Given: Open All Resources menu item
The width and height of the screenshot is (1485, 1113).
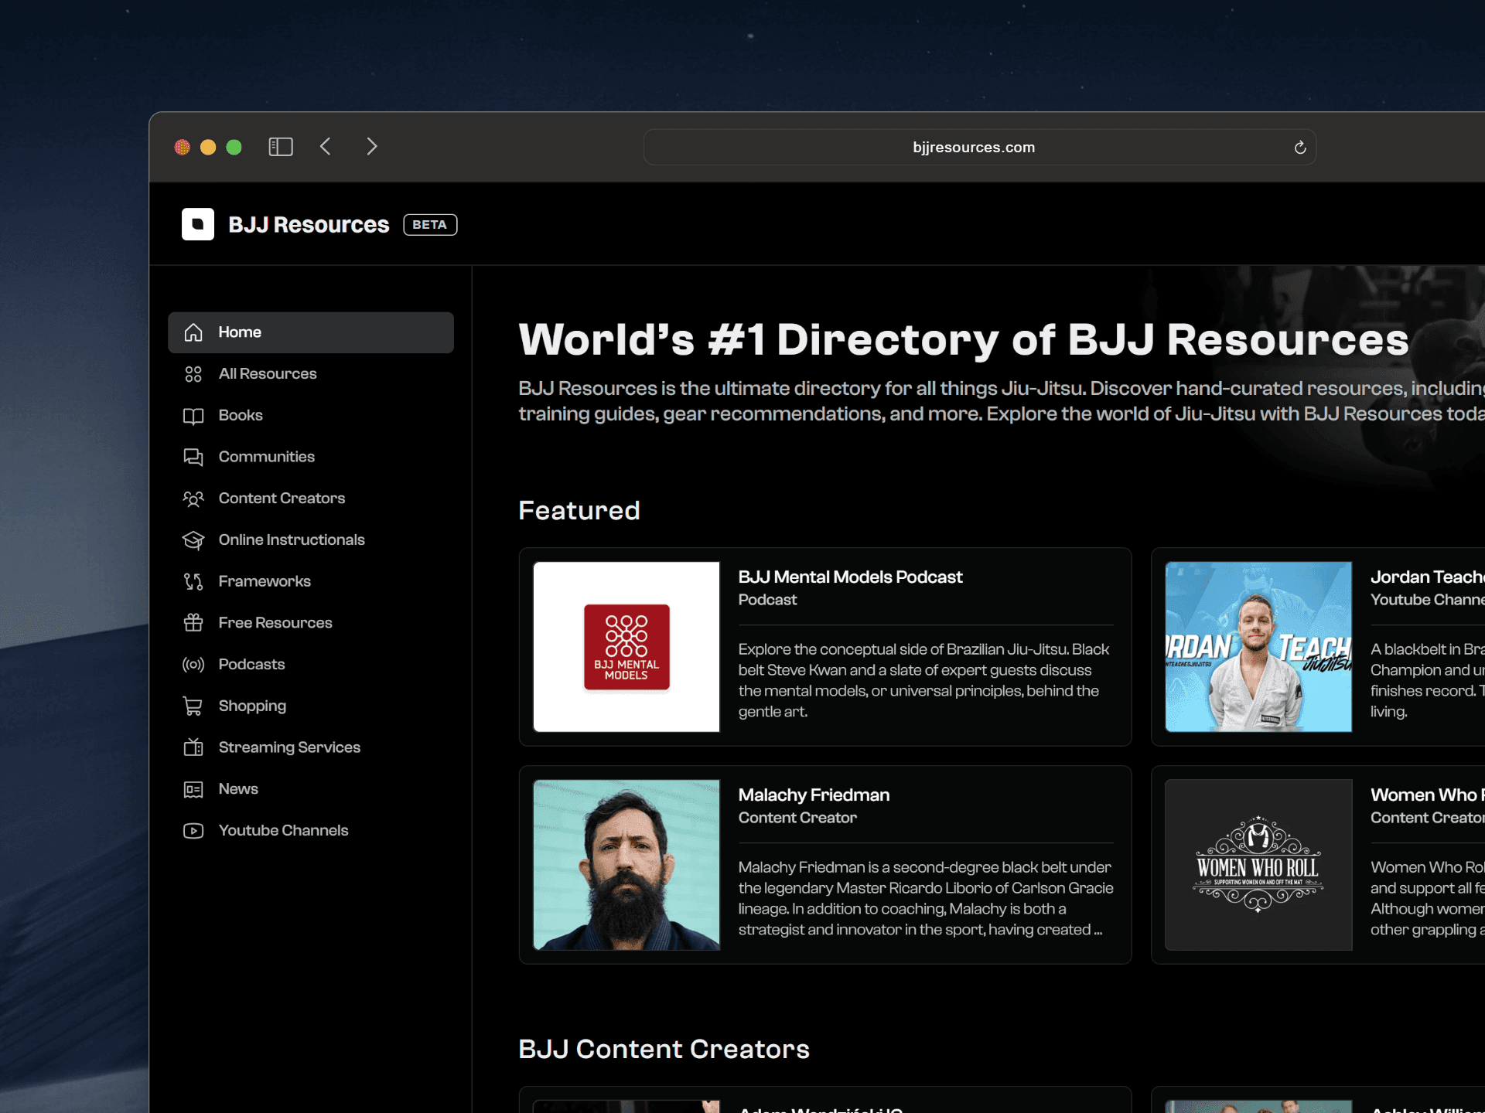Looking at the screenshot, I should [268, 374].
